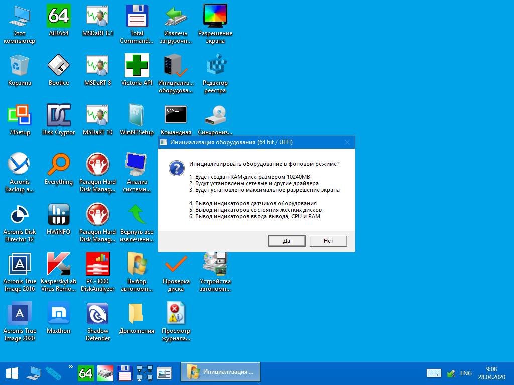Image resolution: width=514 pixels, height=385 pixels.
Task: Select the Просмотр журнала... icon
Action: [x=176, y=322]
